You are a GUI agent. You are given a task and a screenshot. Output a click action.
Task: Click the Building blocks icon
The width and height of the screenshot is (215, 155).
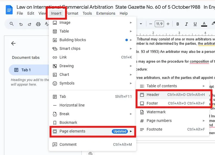(x=55, y=40)
